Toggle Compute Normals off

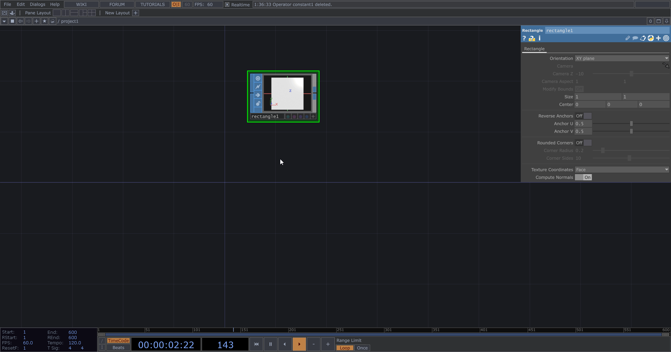[583, 178]
